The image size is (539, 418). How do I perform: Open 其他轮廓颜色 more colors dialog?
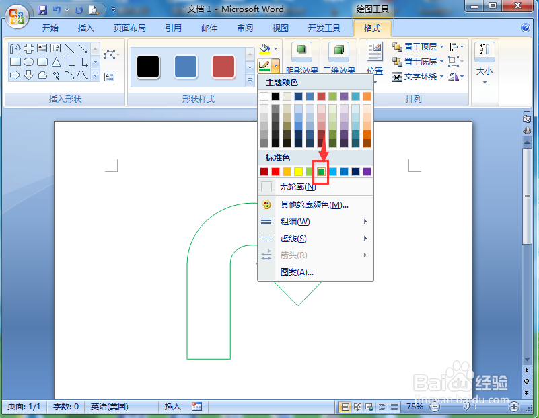316,205
